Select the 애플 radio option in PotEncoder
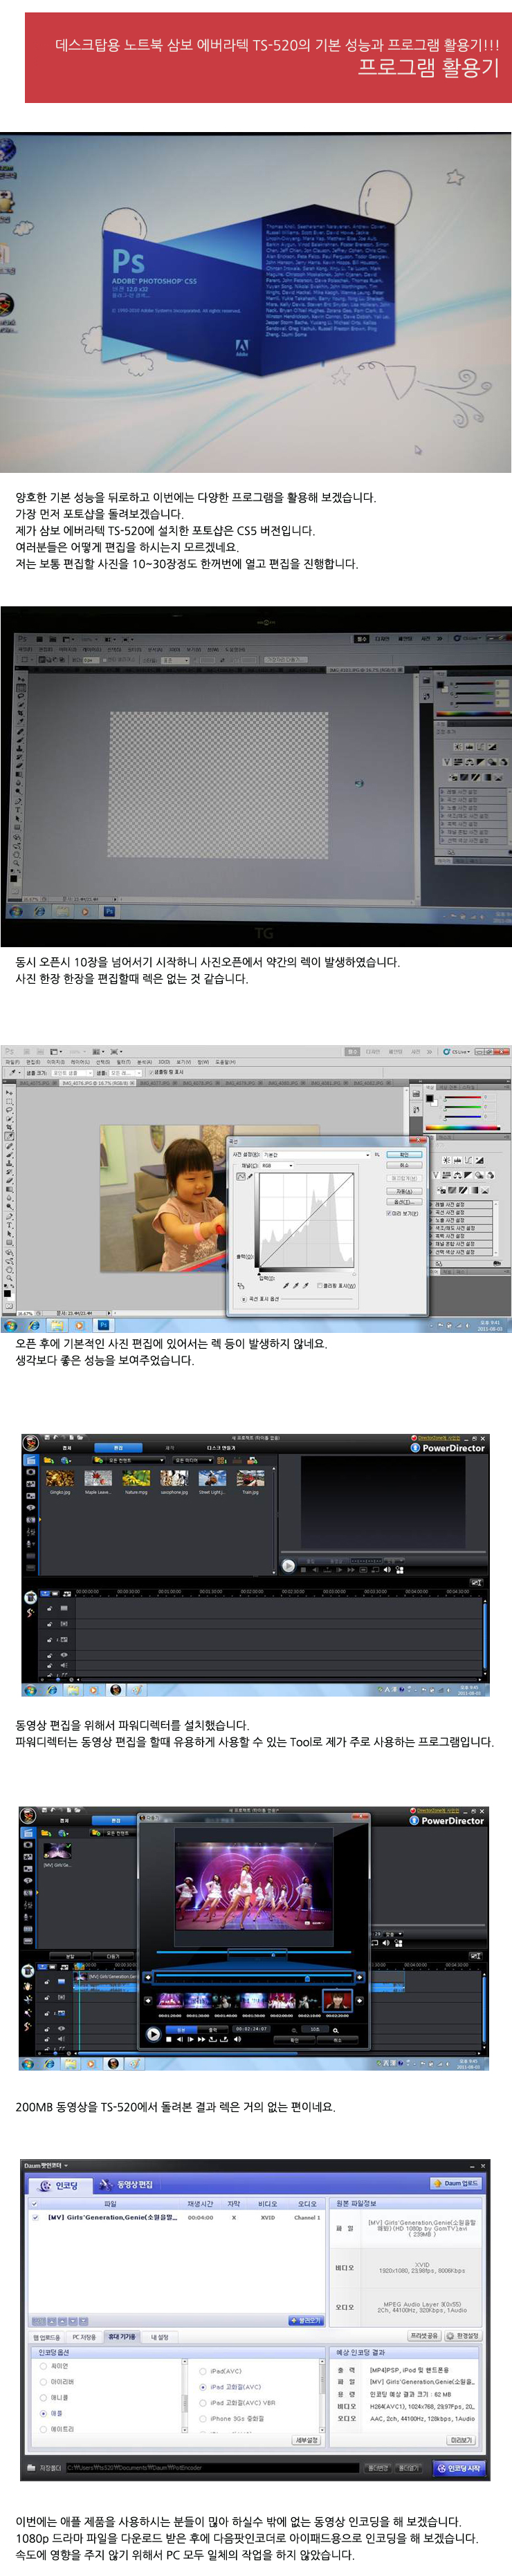 click(x=43, y=2414)
